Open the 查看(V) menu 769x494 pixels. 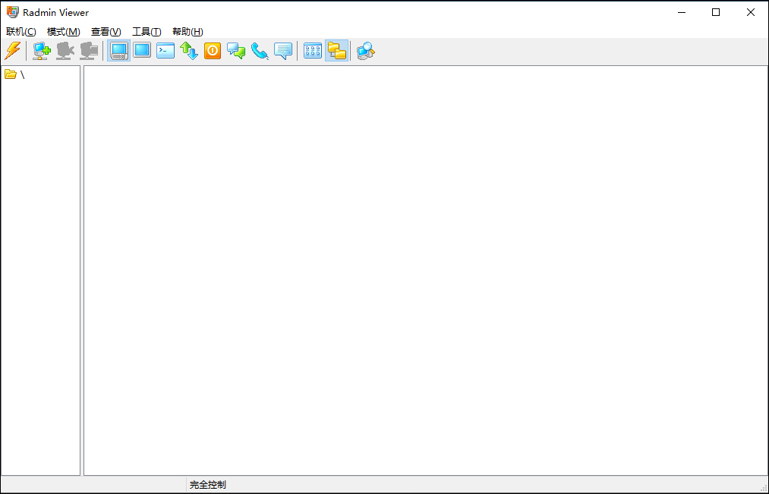[x=106, y=31]
